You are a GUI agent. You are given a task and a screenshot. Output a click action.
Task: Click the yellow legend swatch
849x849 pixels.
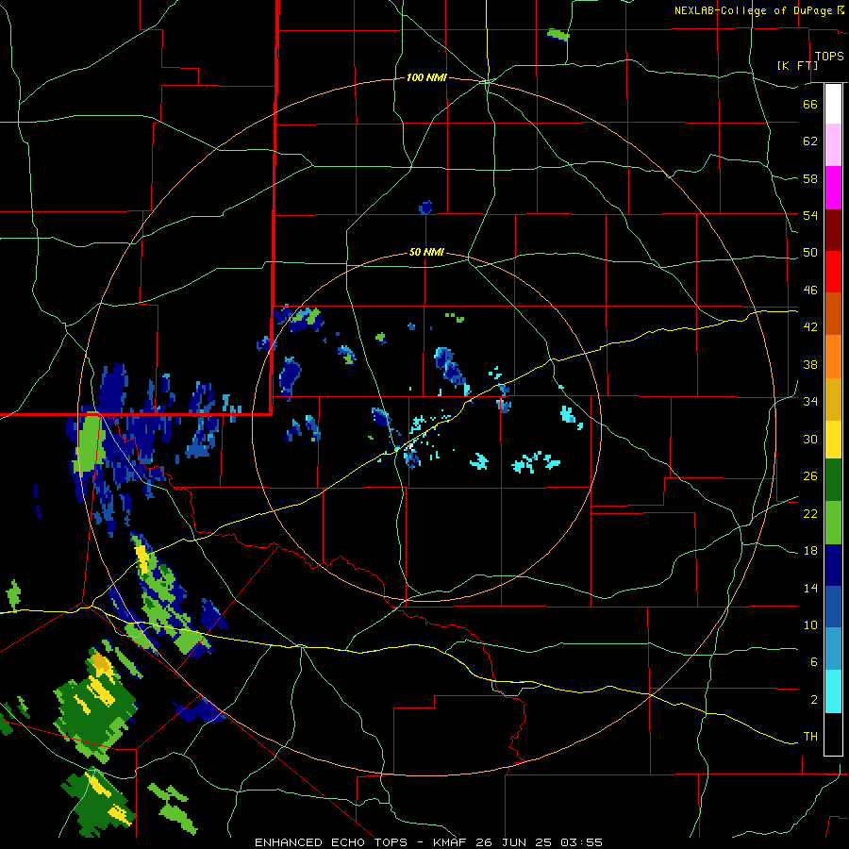pos(833,440)
